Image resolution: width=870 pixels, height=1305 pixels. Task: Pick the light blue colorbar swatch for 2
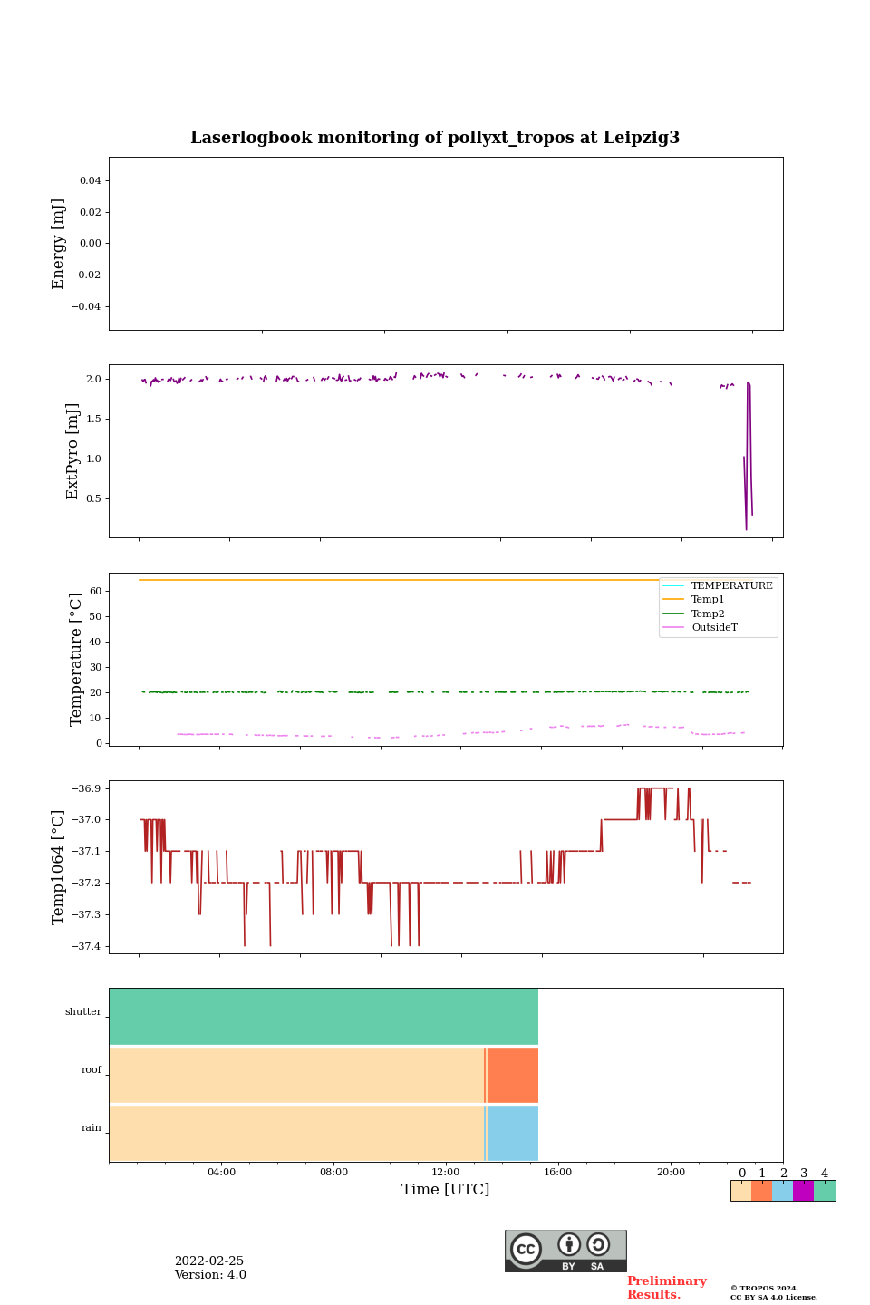[782, 1191]
